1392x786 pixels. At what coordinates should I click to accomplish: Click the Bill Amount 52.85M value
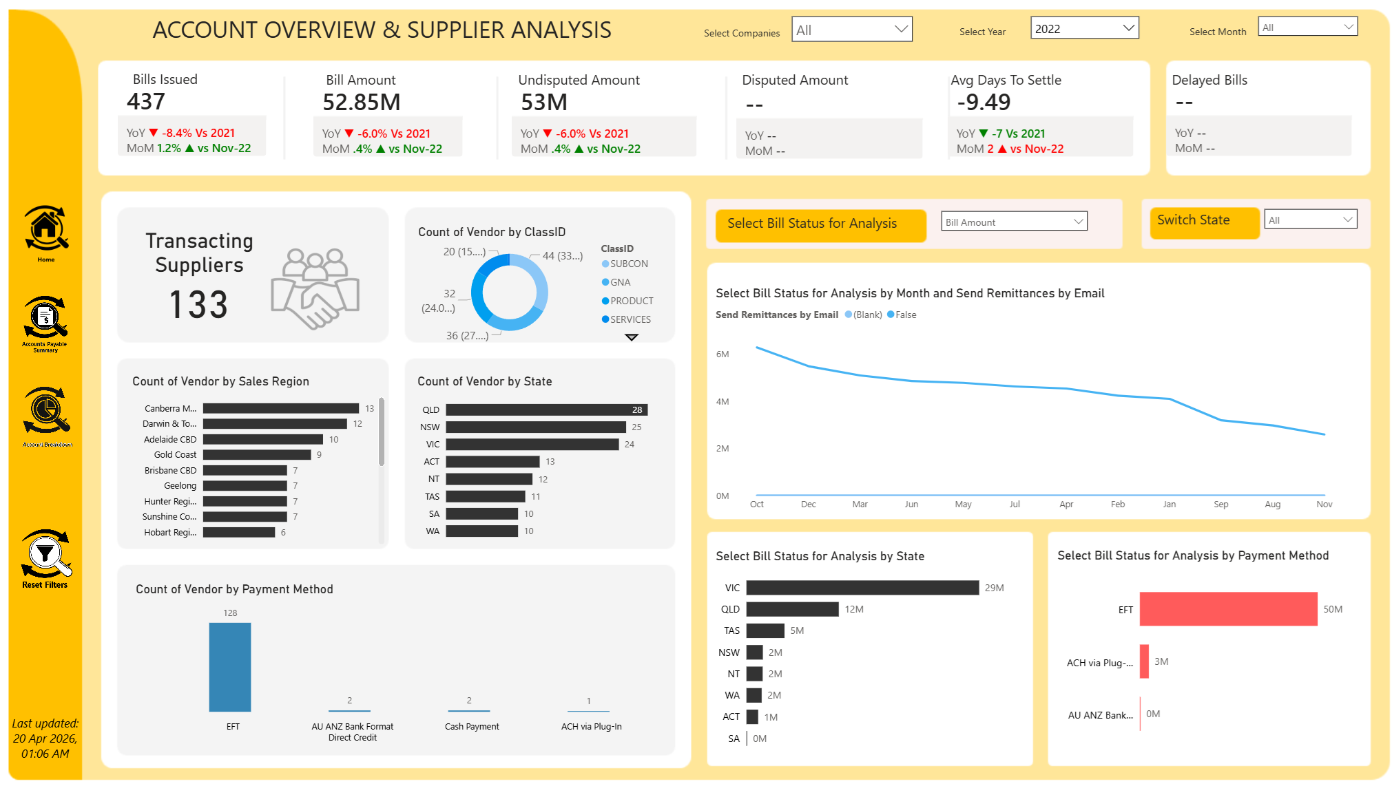coord(362,103)
